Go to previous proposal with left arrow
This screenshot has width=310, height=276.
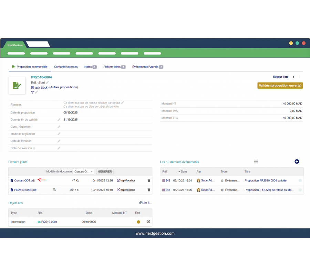pos(293,77)
